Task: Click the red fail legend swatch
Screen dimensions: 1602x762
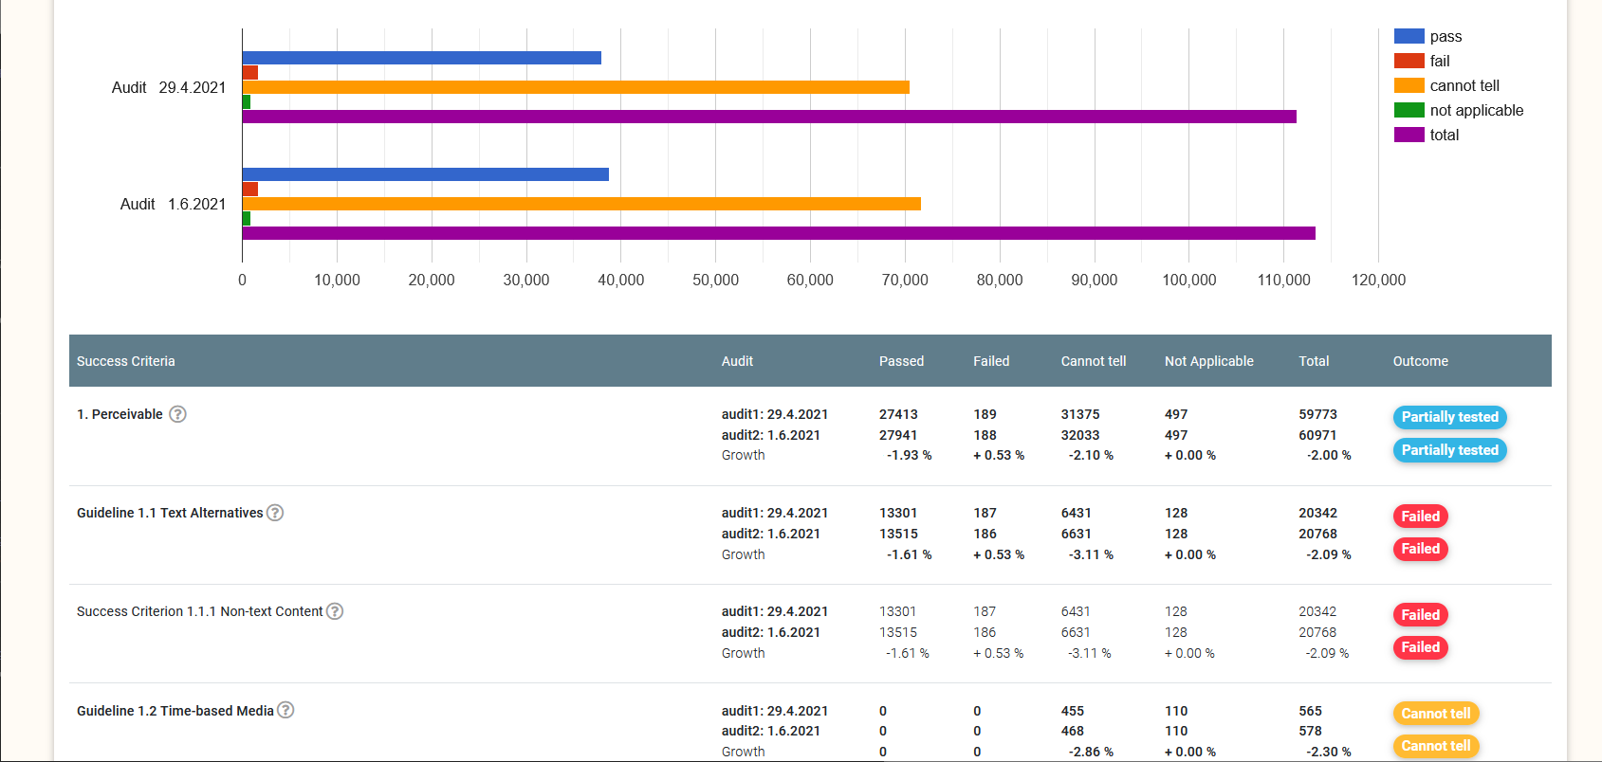Action: 1409,61
